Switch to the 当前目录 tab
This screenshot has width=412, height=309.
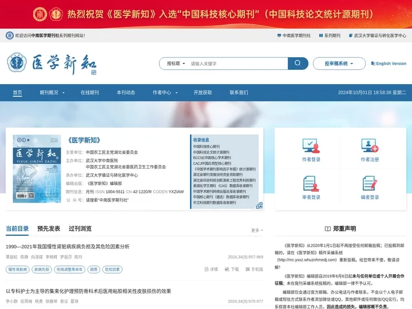[17, 228]
